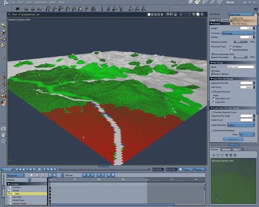The image size is (259, 207).
Task: Open the Guide Sampling dropdown
Action: [x=241, y=125]
